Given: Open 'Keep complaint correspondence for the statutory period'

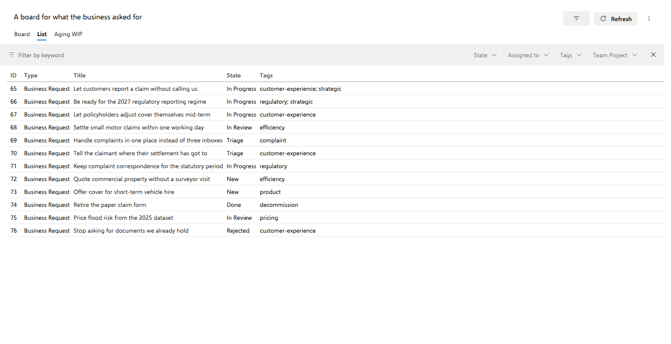Looking at the screenshot, I should 148,166.
